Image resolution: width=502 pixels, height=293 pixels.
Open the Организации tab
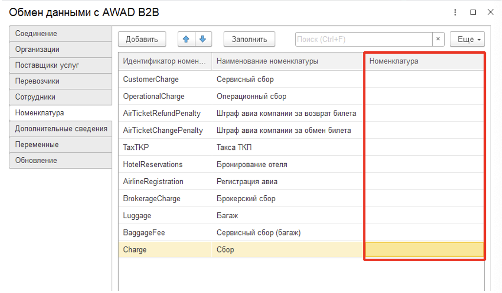pyautogui.click(x=60, y=49)
